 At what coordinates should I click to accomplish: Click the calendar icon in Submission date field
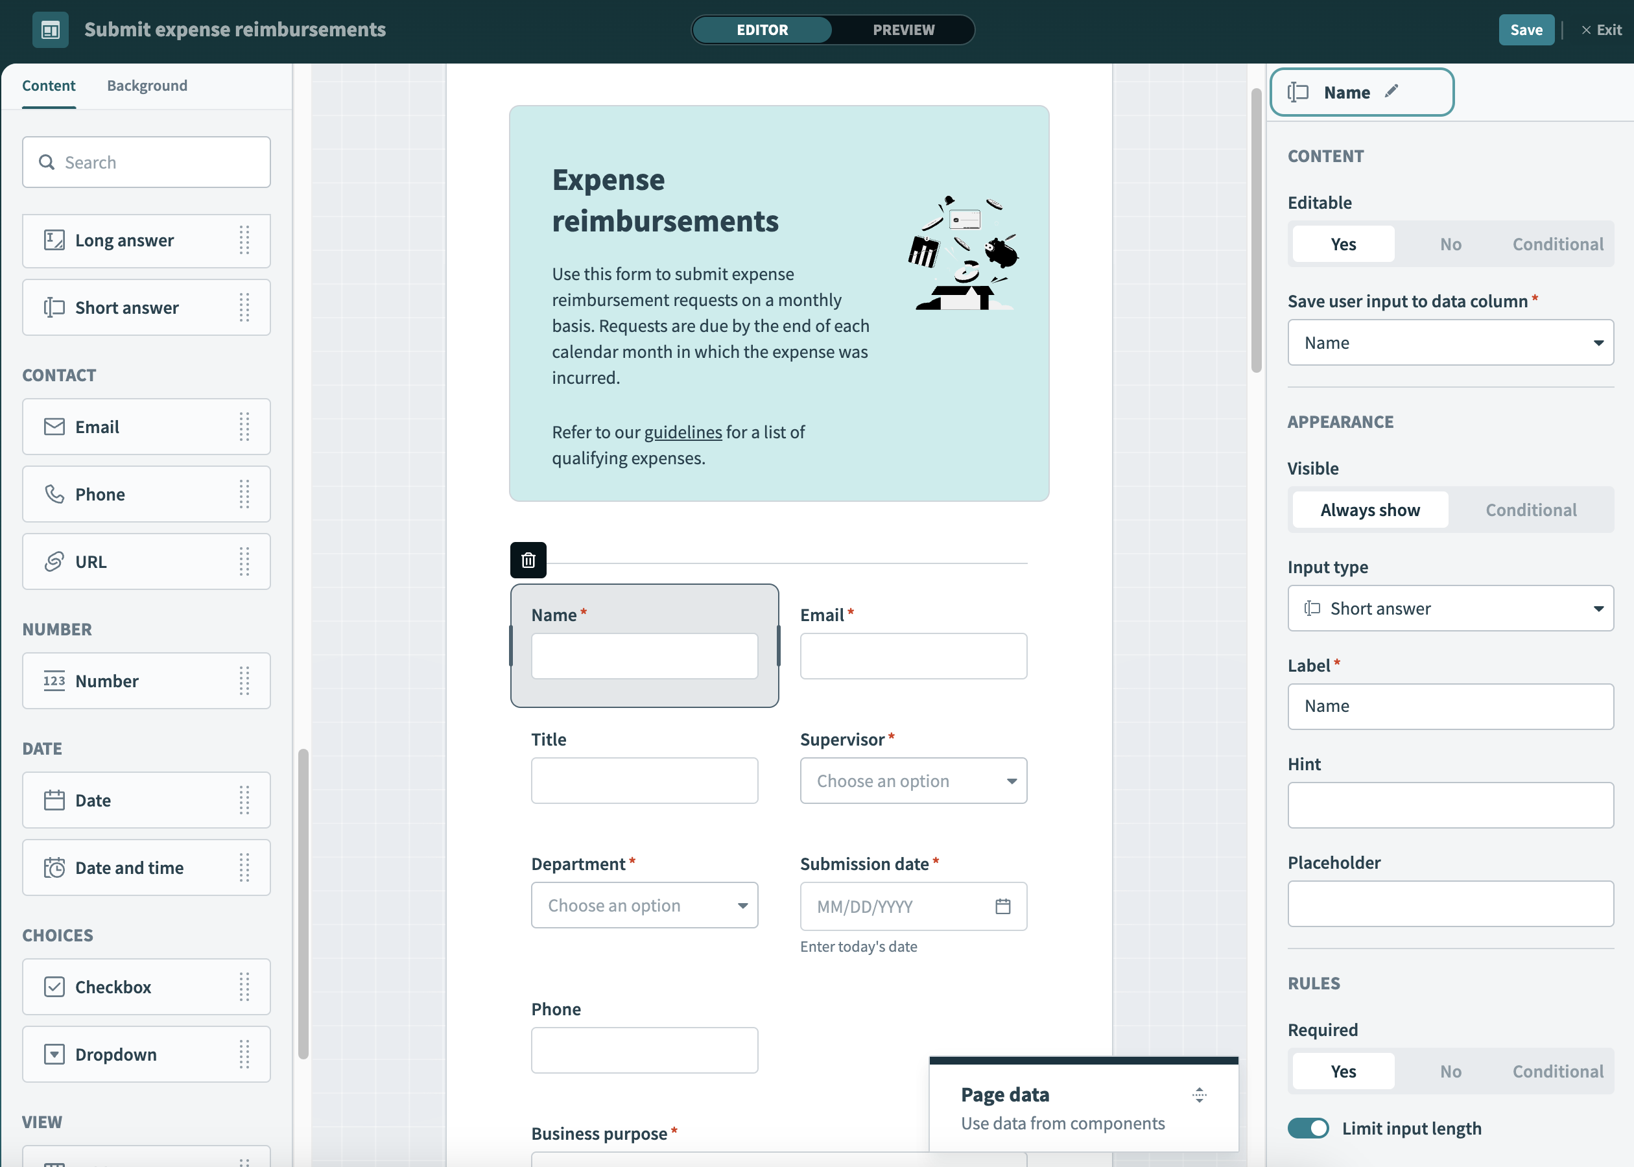tap(1002, 906)
